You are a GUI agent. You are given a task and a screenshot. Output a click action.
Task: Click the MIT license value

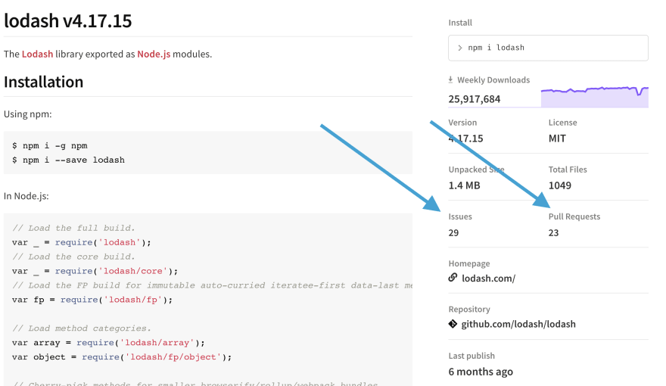click(557, 139)
